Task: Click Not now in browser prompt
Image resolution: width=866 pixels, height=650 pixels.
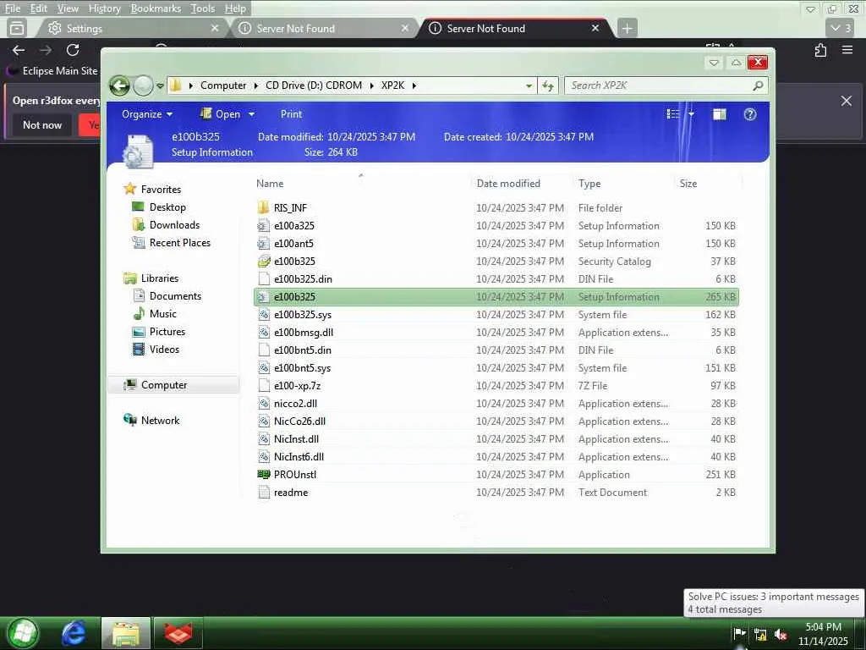Action: point(42,125)
